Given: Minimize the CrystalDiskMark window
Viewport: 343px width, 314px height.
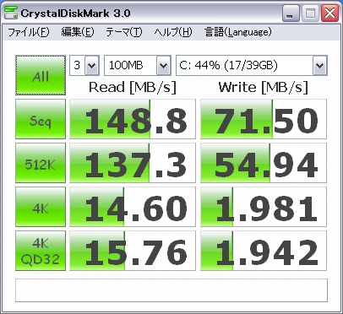Looking at the screenshot, I should (291, 14).
